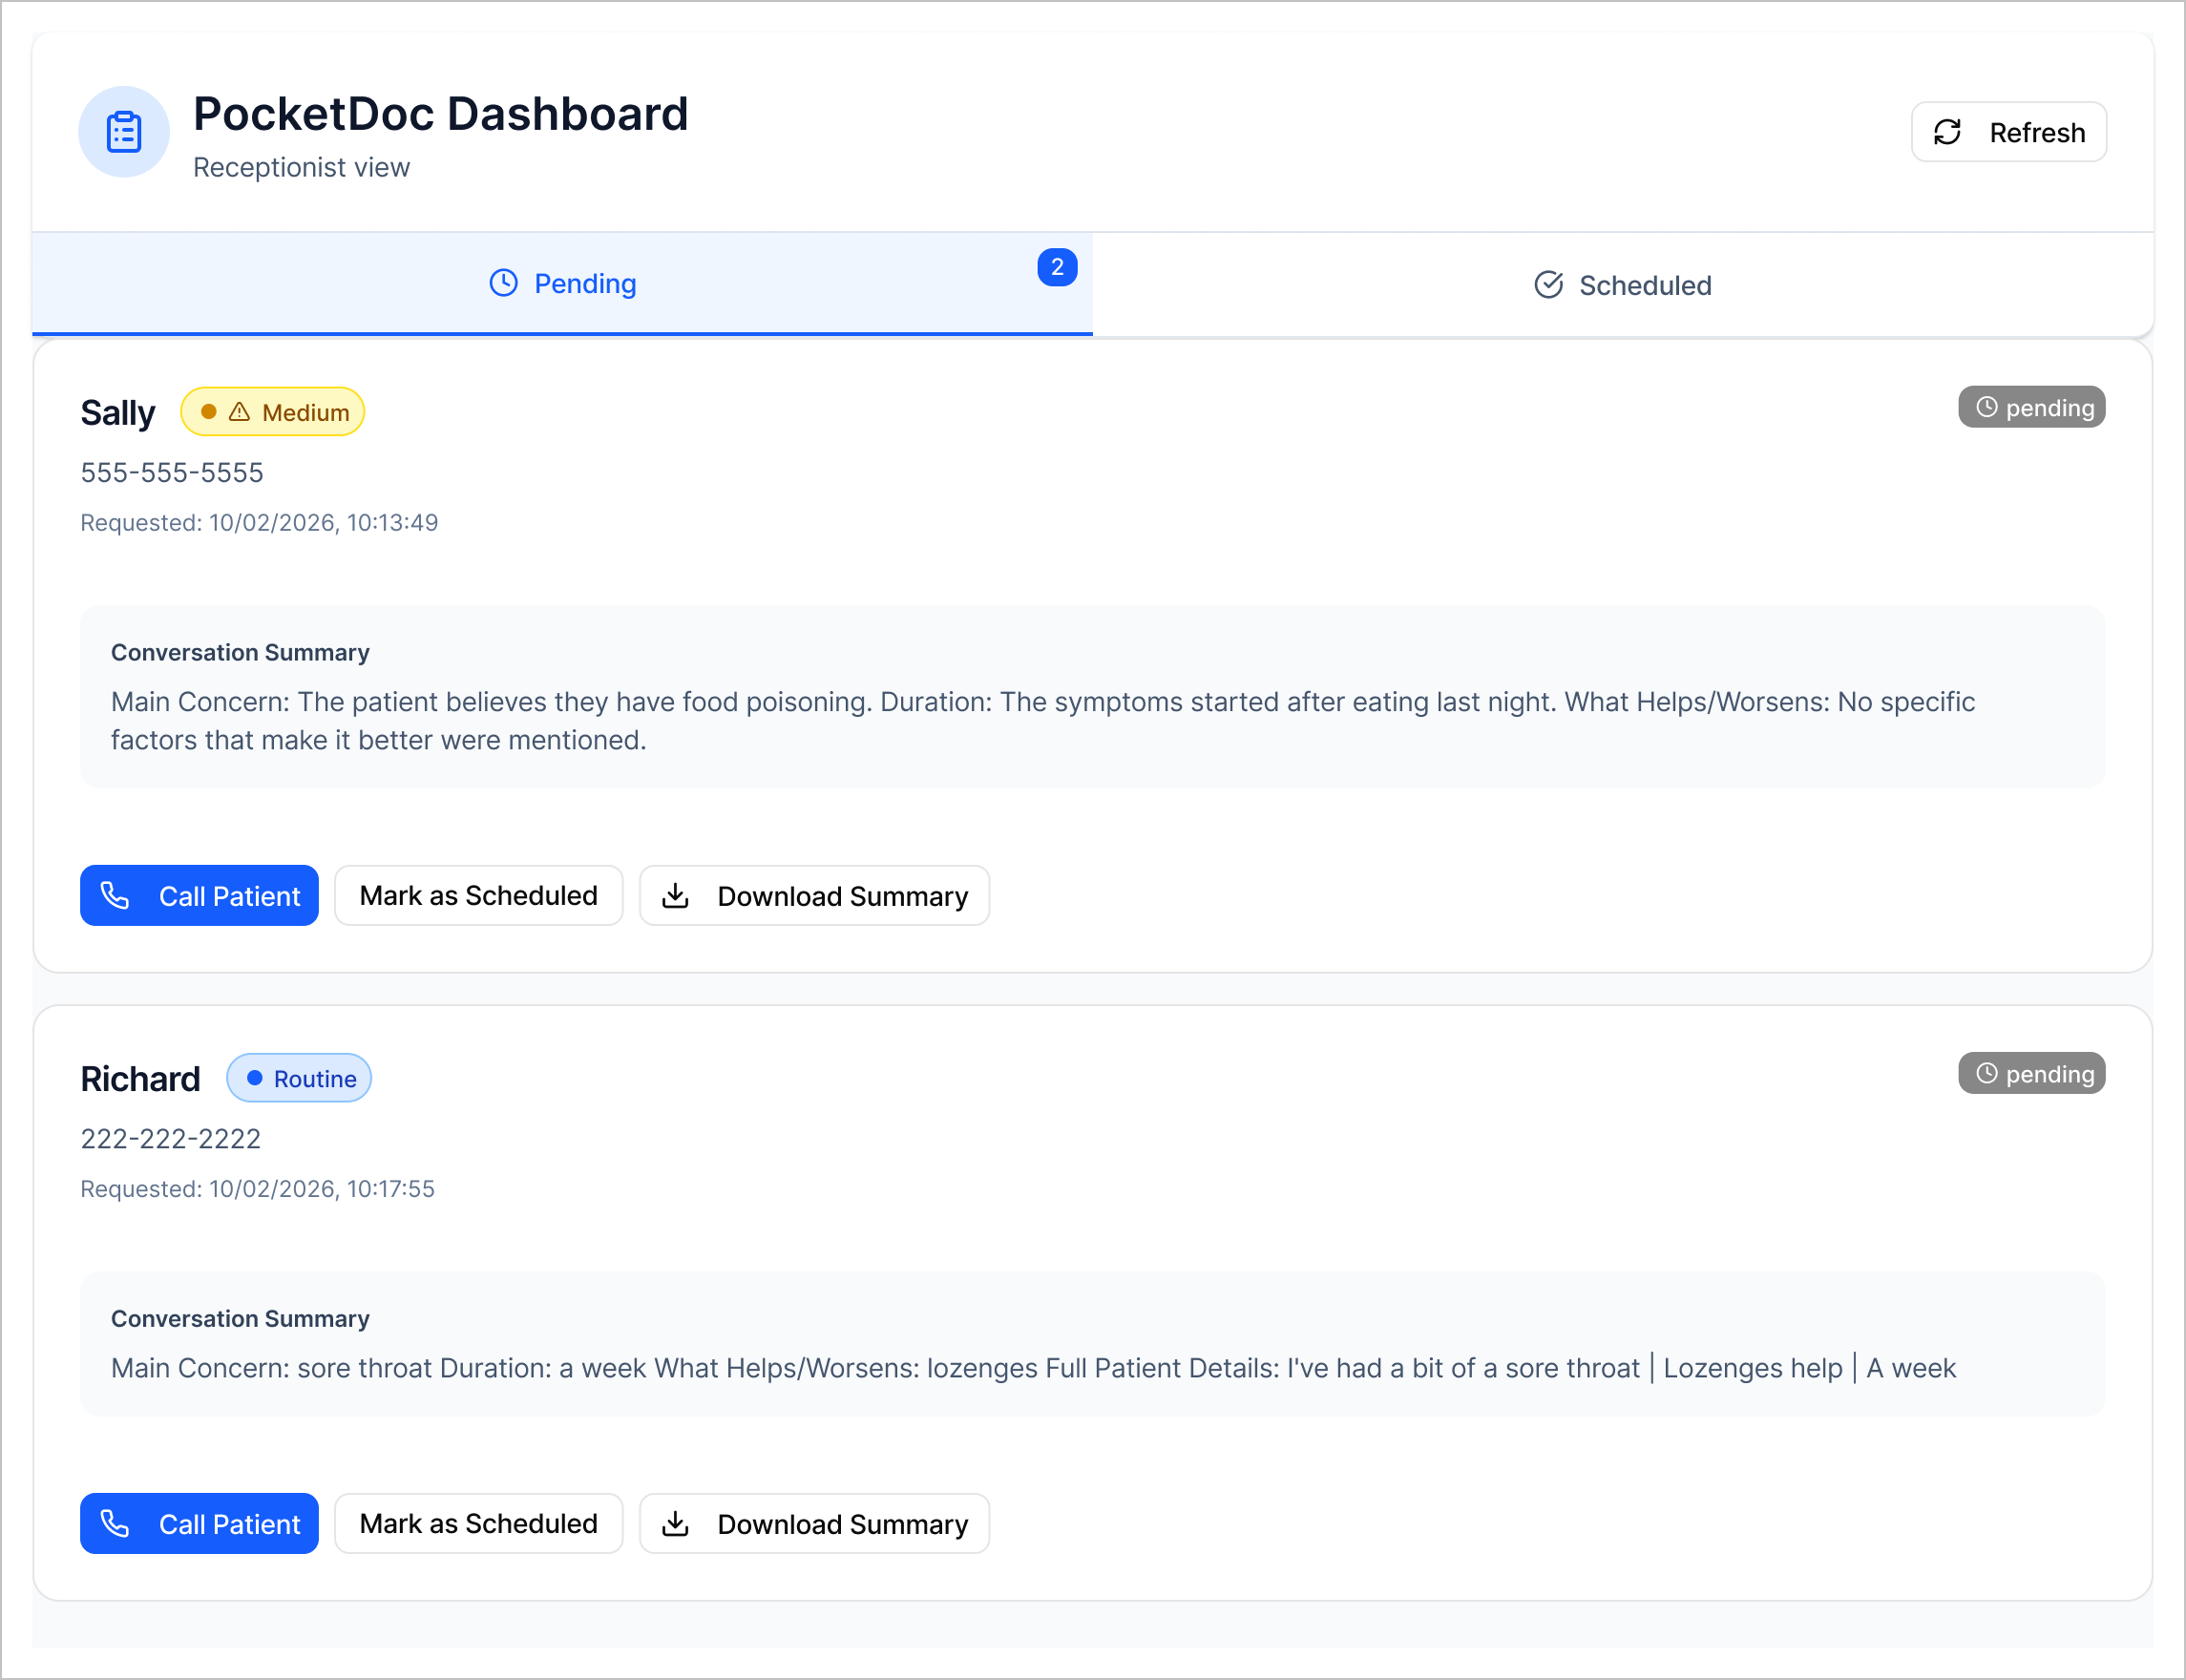Screen dimensions: 2186x1680
Task: Click download icon in Sally's Download Summary
Action: tap(676, 895)
